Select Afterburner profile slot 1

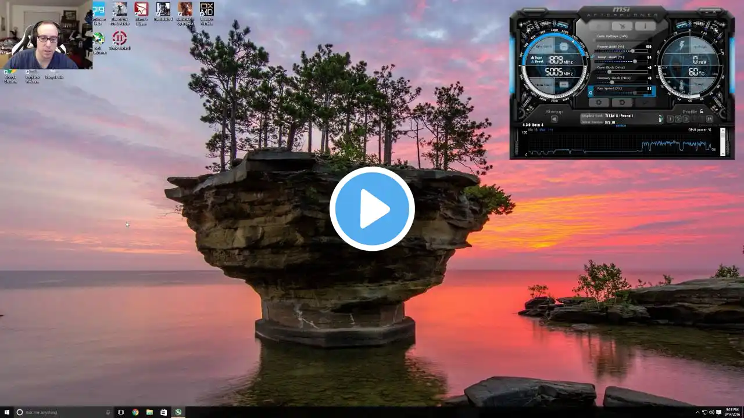coord(670,119)
